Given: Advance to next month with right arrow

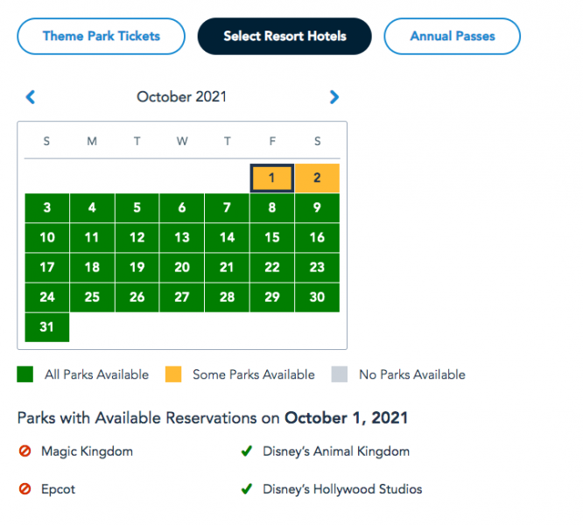Looking at the screenshot, I should point(334,97).
